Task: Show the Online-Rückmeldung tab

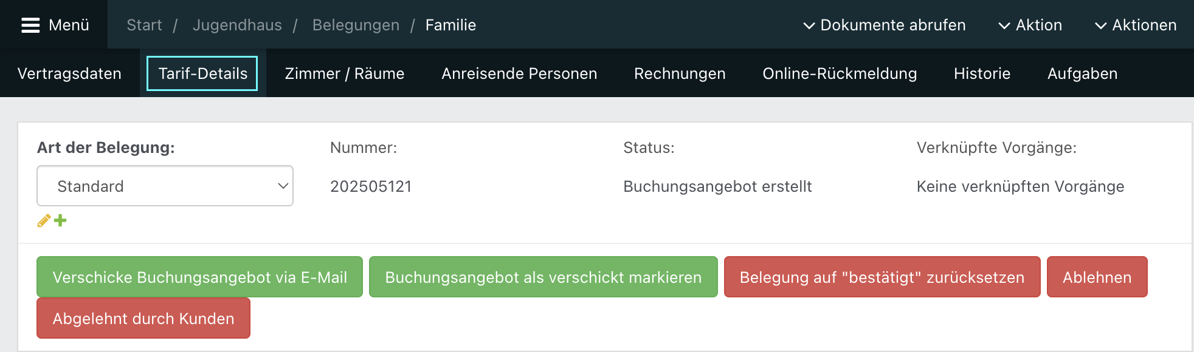Action: pyautogui.click(x=840, y=73)
